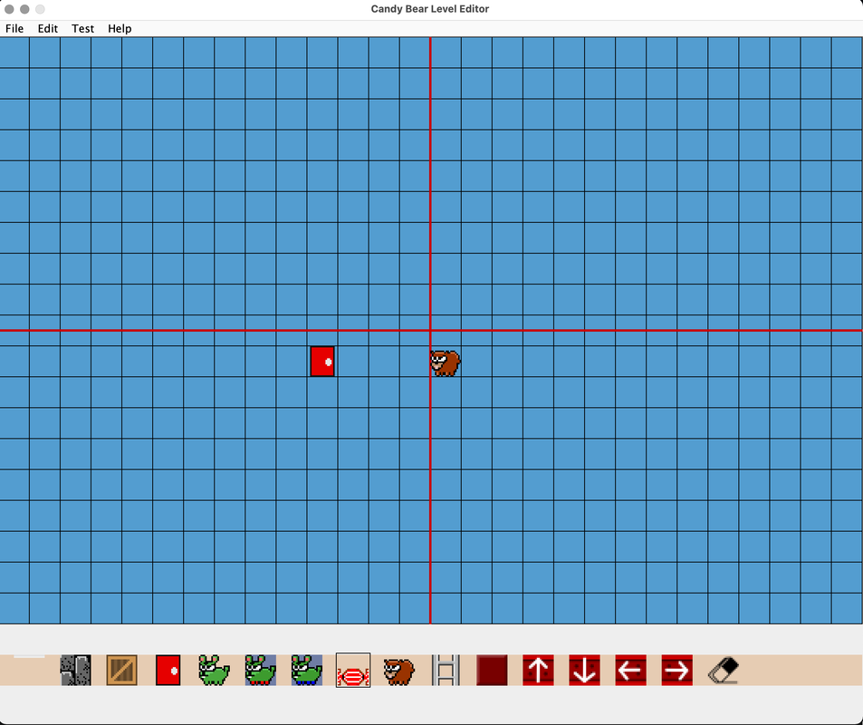This screenshot has width=863, height=725.
Task: Select the wooden crate tile tool
Action: (121, 671)
